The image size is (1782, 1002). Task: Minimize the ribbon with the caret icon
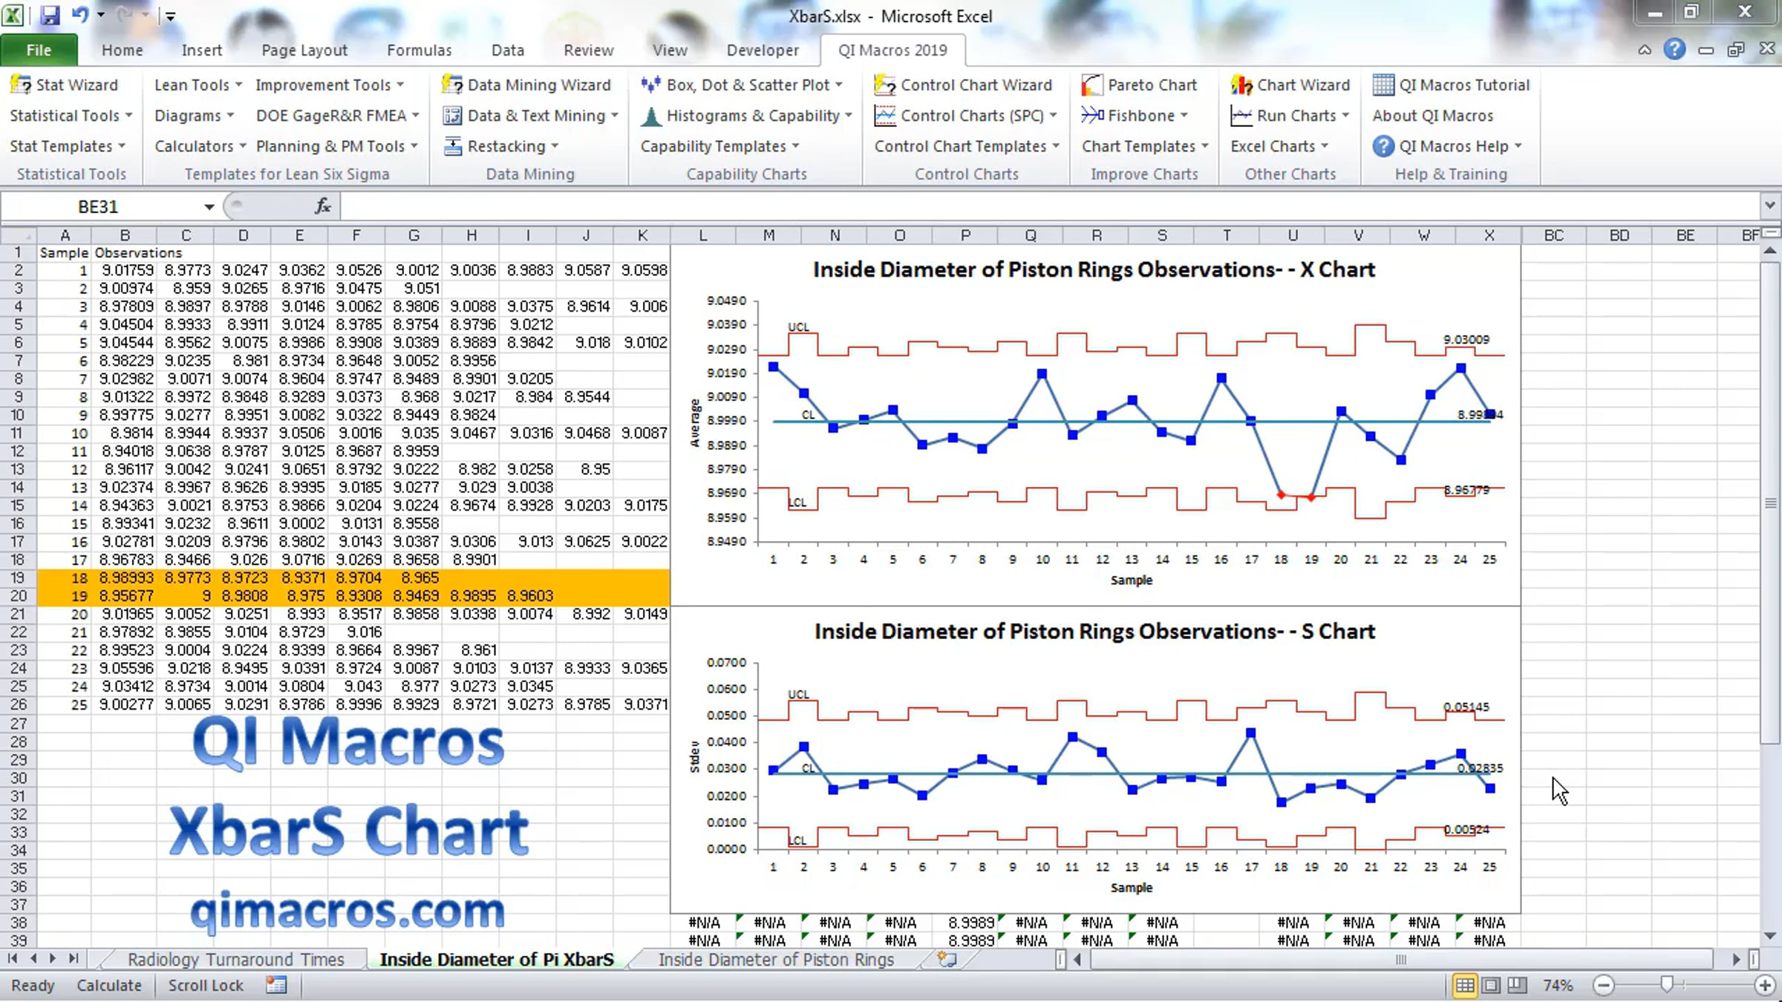(1645, 50)
